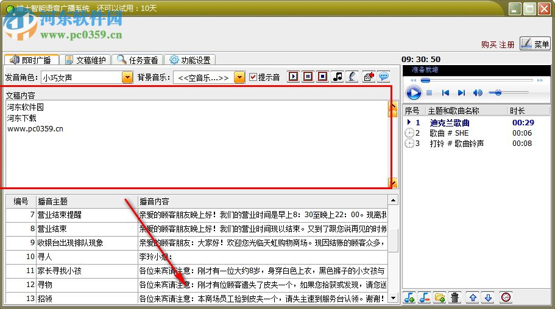
Task: Toggle the 提示音 checkbox
Action: point(253,77)
